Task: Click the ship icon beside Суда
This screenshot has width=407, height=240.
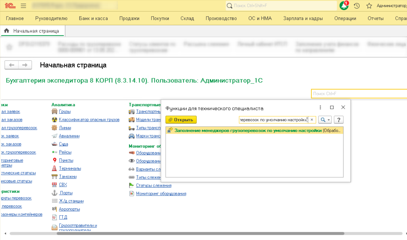Action: (x=55, y=144)
